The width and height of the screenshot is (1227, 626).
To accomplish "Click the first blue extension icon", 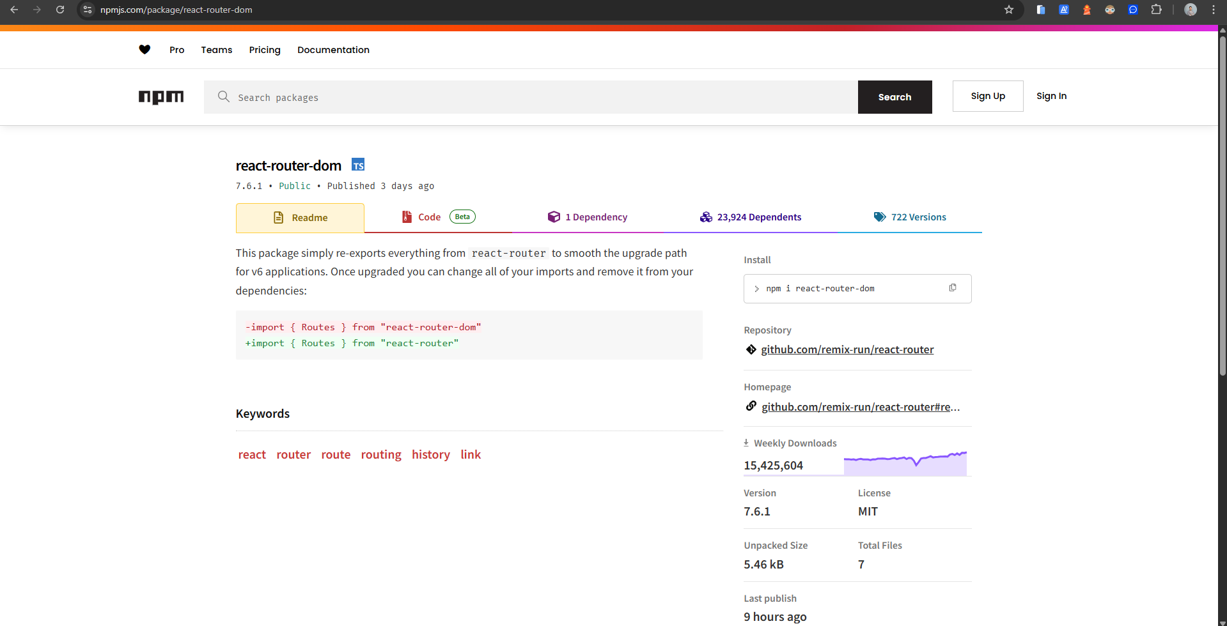I will tap(1041, 10).
